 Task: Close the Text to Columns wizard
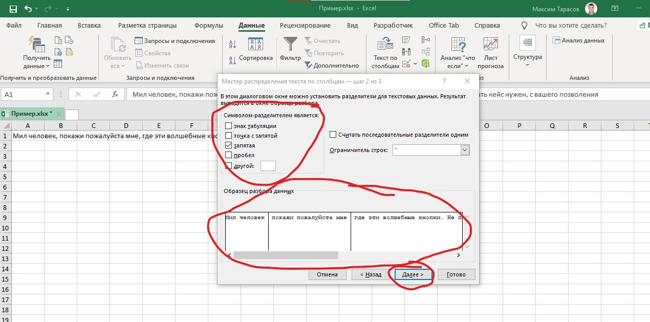point(467,81)
